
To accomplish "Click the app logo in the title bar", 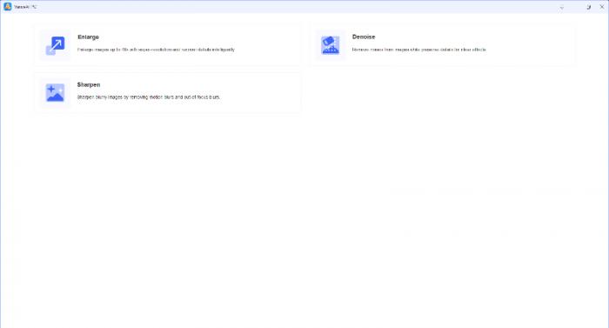I will click(x=7, y=7).
